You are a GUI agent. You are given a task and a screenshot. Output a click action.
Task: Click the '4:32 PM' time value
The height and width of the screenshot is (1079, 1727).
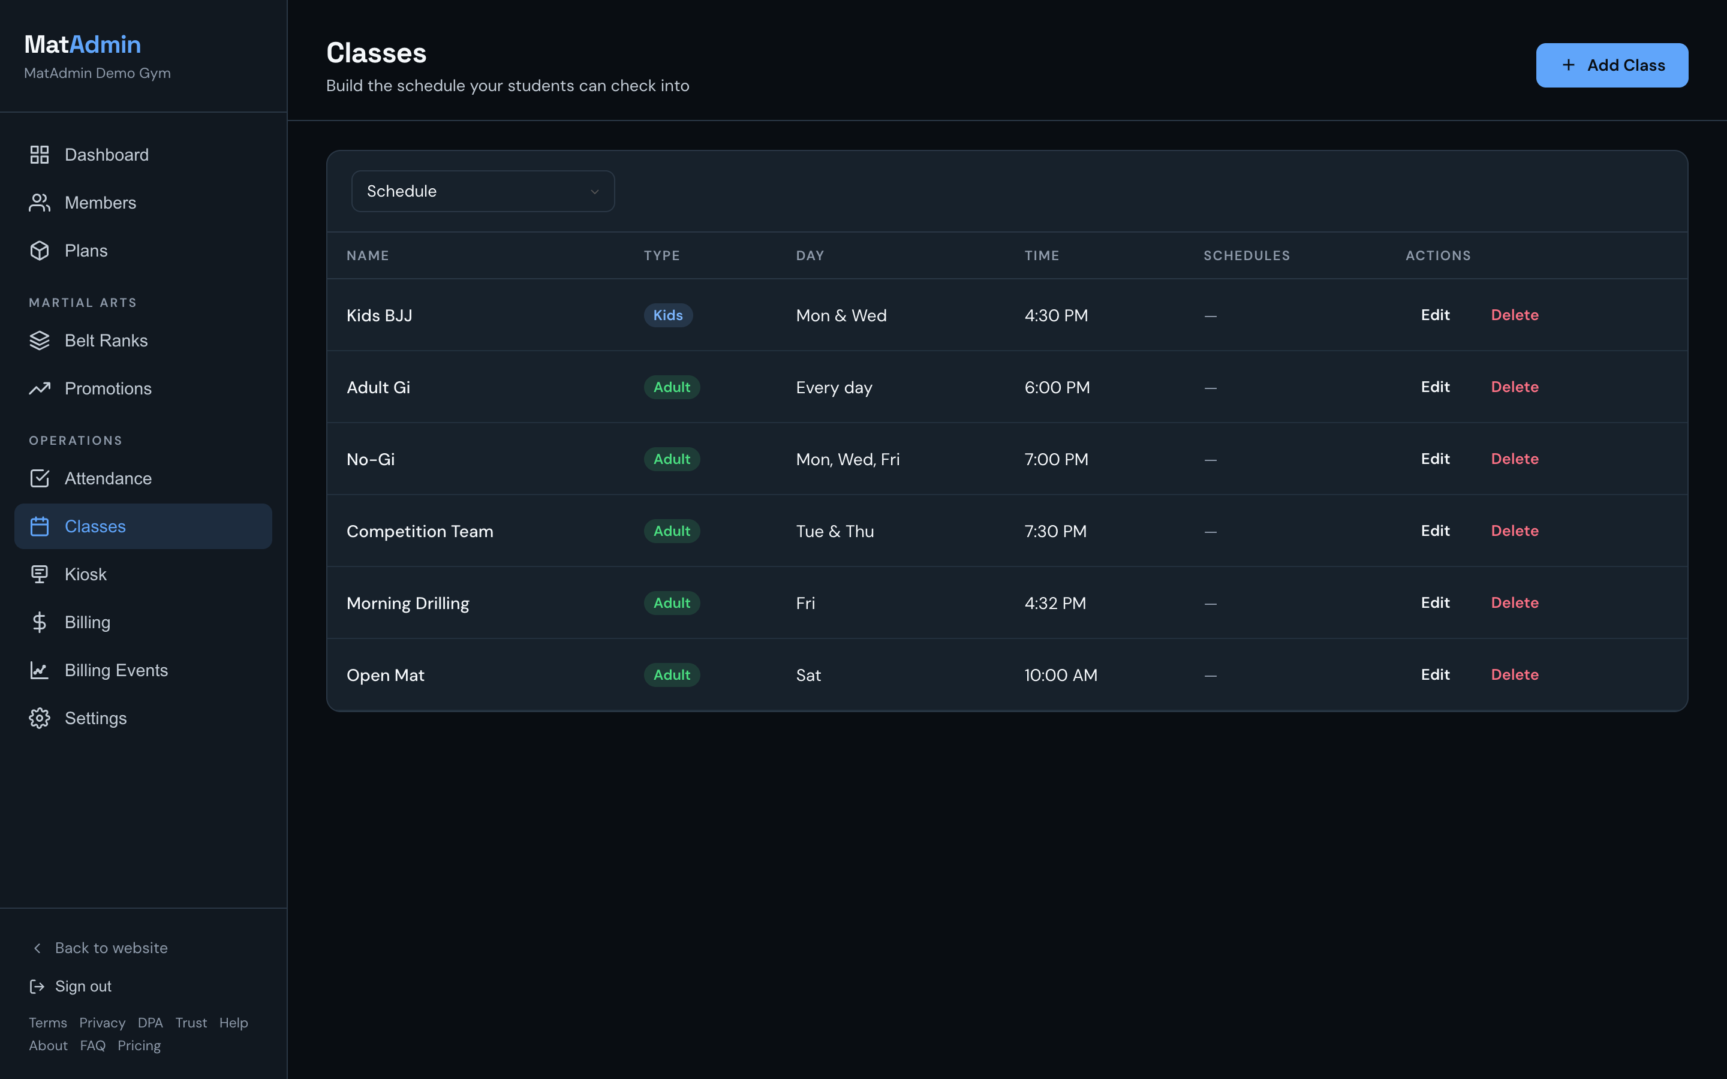pos(1055,603)
